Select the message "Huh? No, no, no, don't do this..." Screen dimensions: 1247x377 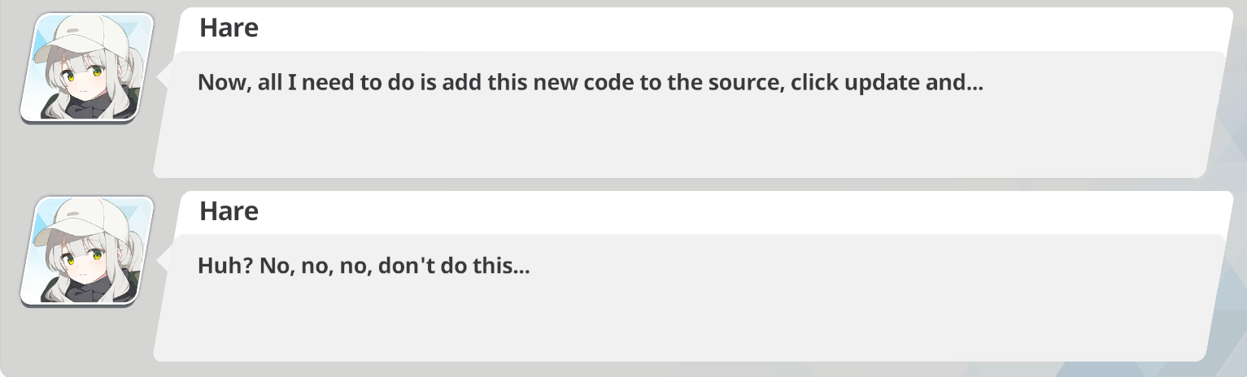(x=364, y=266)
